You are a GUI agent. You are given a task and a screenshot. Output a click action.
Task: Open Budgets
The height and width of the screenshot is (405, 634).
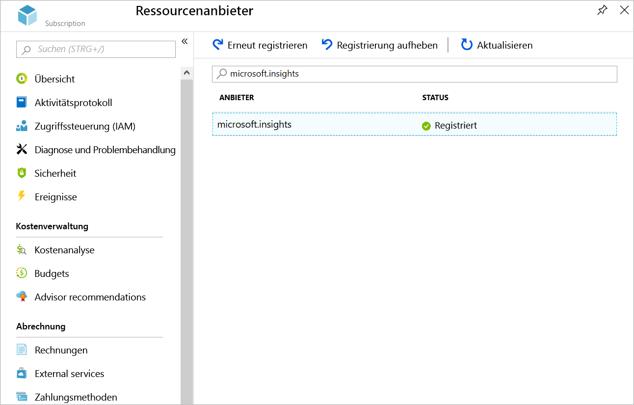point(52,273)
